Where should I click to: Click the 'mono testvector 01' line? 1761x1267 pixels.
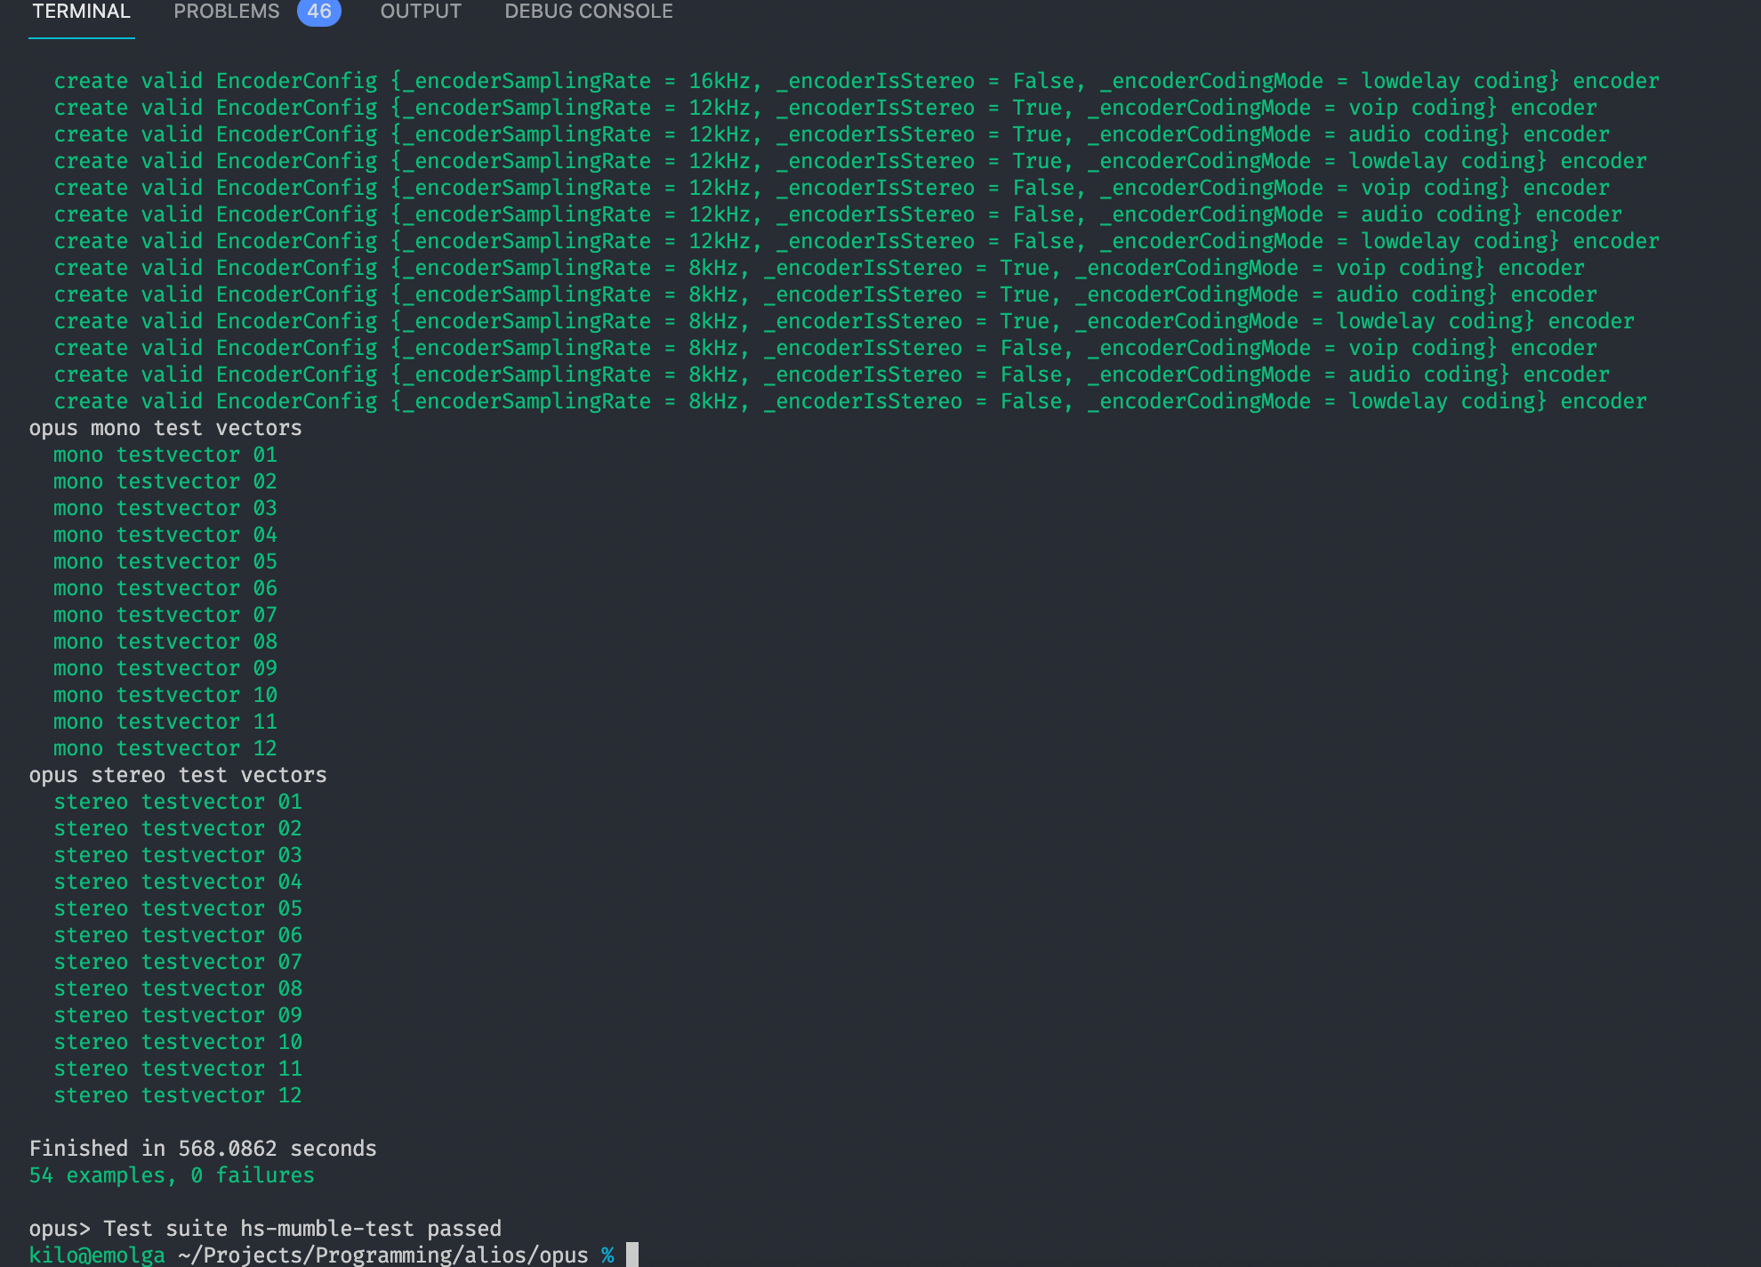click(165, 455)
